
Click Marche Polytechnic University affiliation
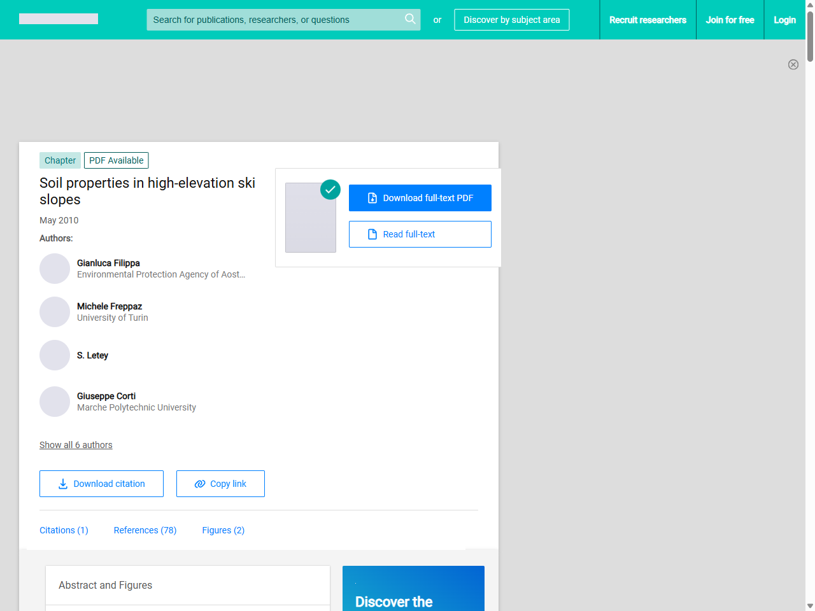coord(136,407)
